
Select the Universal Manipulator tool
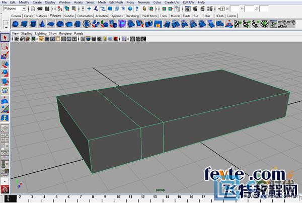point(5,91)
